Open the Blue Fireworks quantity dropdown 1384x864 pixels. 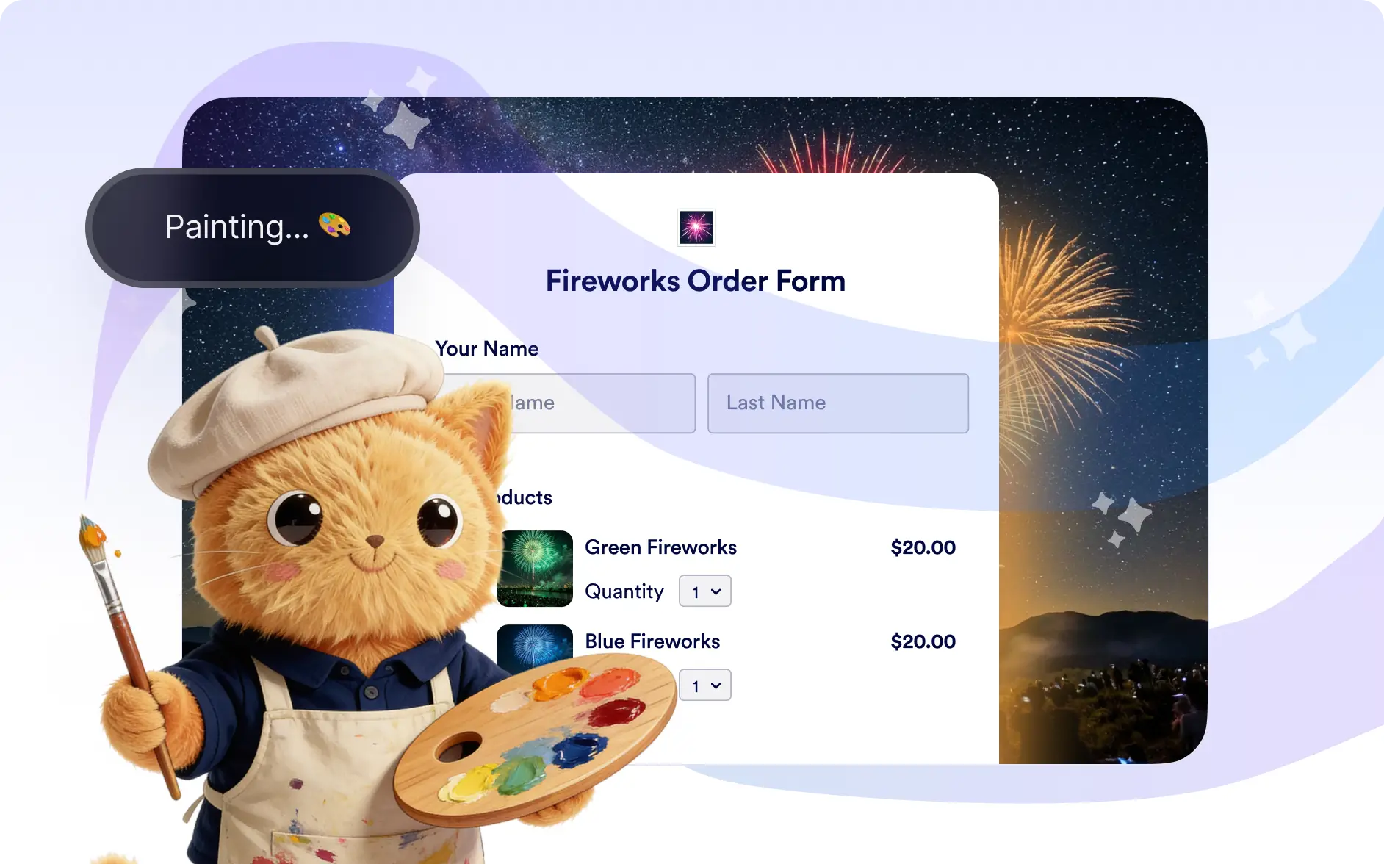point(705,685)
